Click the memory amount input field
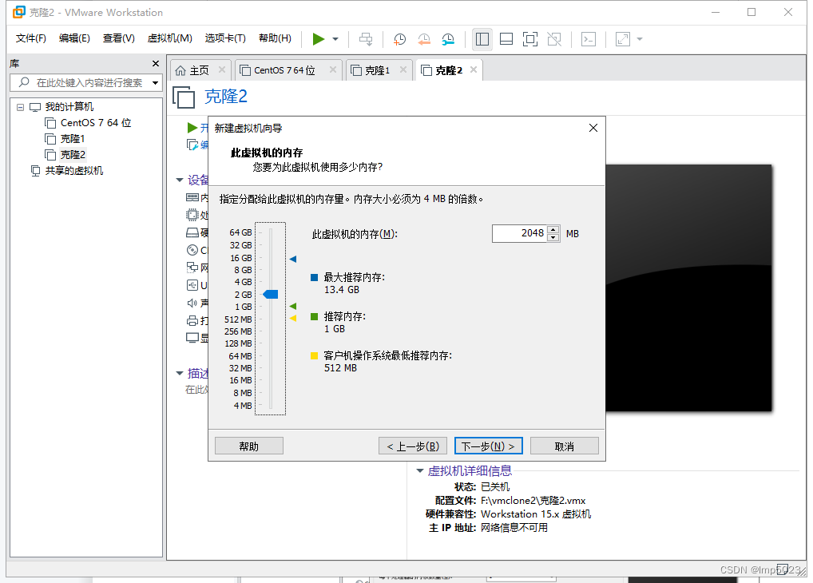This screenshot has height=583, width=813. pyautogui.click(x=519, y=233)
